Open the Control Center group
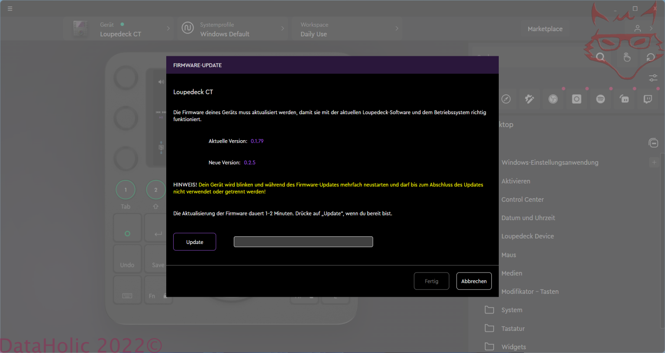The height and width of the screenshot is (353, 665). [523, 199]
